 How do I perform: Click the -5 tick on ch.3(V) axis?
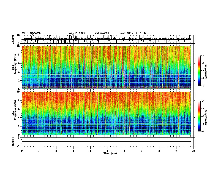[18, 146]
